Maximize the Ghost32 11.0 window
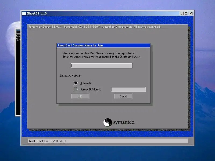The height and width of the screenshot is (161, 215). [x=186, y=13]
